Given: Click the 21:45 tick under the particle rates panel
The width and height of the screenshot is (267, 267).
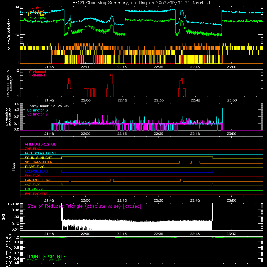Looking at the screenshot, I should (49, 100).
